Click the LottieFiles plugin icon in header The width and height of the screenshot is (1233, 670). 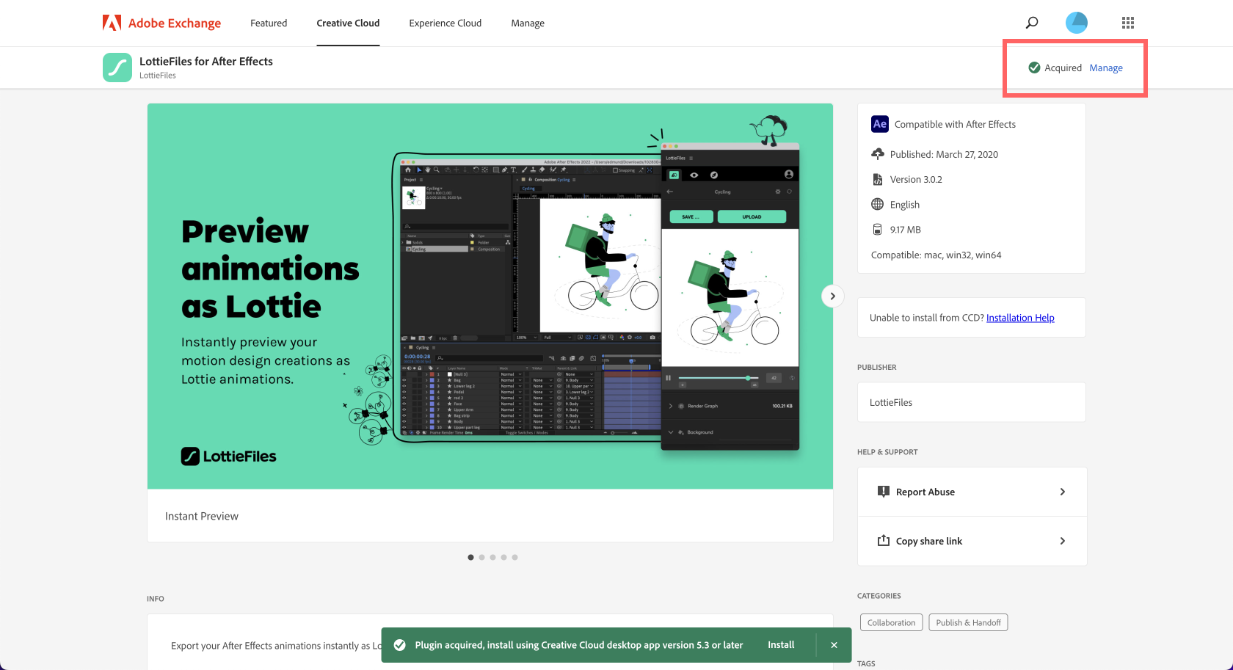pyautogui.click(x=117, y=68)
